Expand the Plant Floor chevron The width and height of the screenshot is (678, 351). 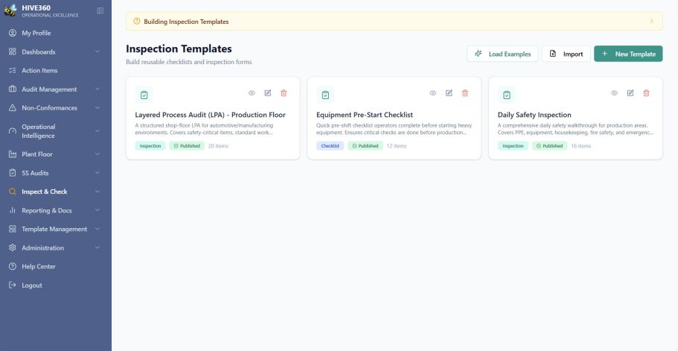pos(97,154)
